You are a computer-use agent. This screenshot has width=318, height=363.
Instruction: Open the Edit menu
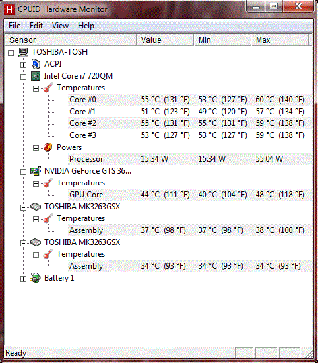36,26
